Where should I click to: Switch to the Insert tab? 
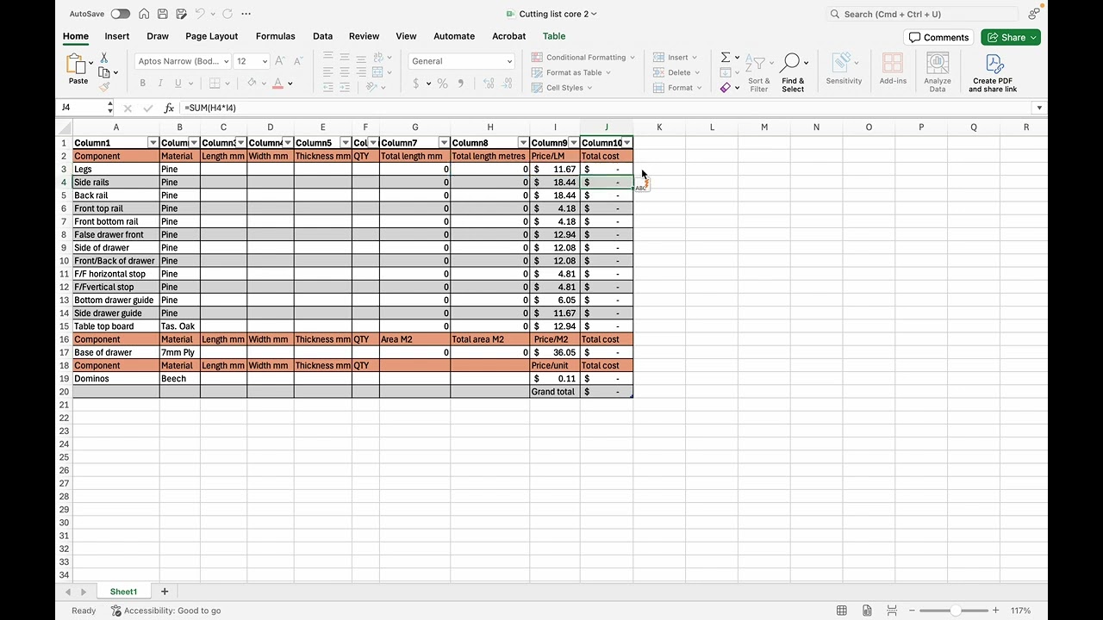(x=117, y=36)
